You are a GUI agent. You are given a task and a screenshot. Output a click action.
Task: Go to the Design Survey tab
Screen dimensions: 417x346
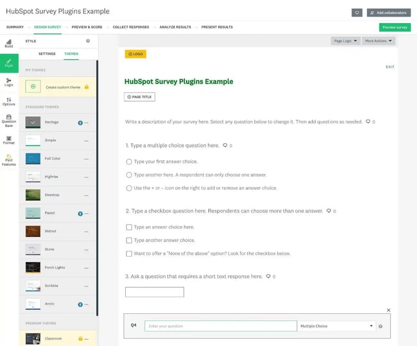point(47,27)
